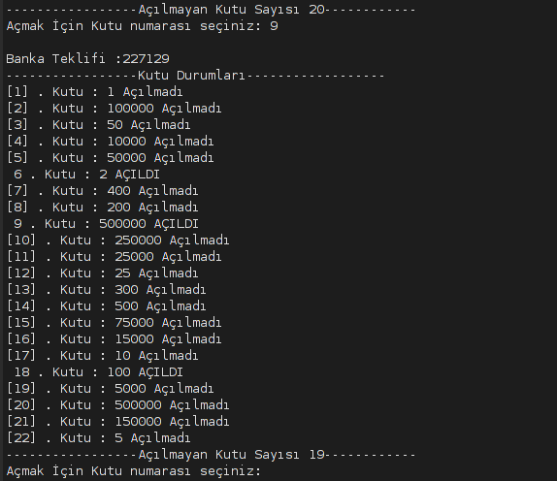Screen dimensions: 557x481
Task: Click box 22 line showing 5
Action: coord(98,438)
